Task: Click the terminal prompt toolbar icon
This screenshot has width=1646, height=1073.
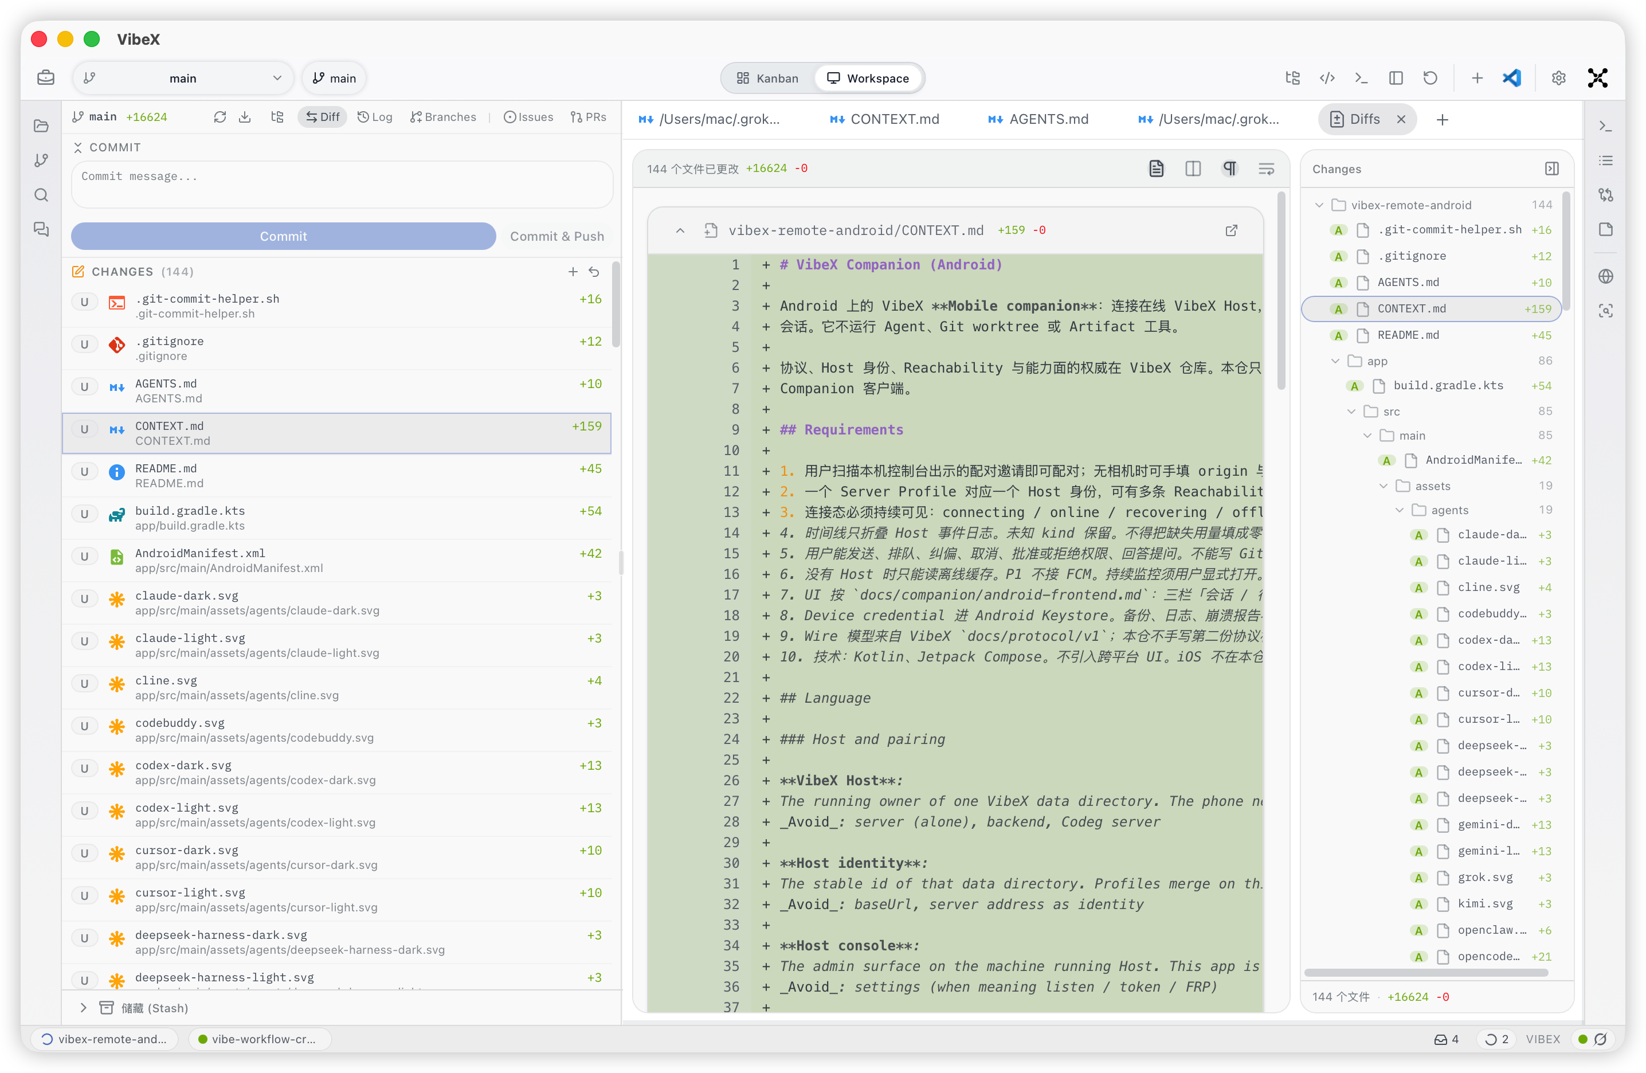Action: coord(1361,78)
